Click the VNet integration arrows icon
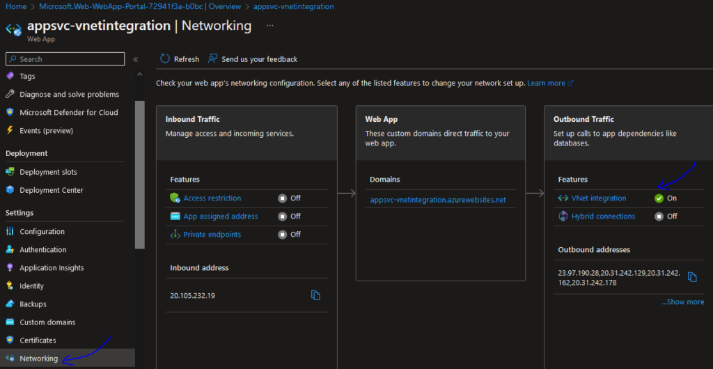 point(563,198)
